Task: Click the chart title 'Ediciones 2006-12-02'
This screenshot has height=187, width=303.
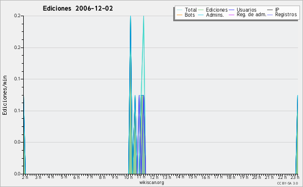Action: pyautogui.click(x=78, y=9)
